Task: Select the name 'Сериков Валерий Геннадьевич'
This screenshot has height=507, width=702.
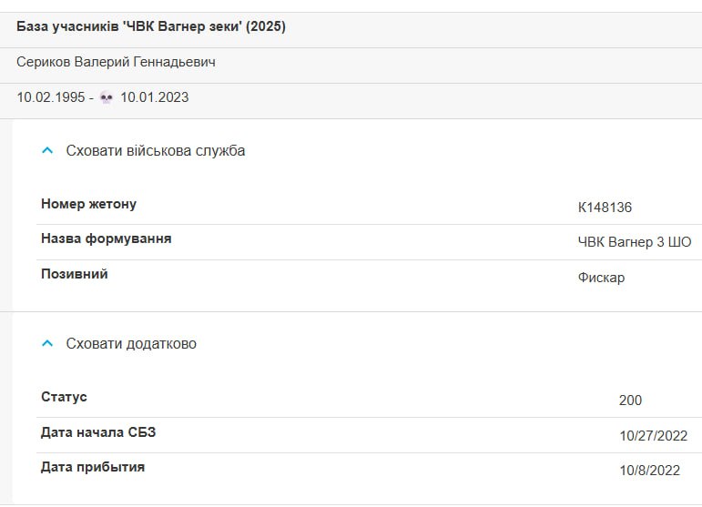Action: tap(116, 62)
